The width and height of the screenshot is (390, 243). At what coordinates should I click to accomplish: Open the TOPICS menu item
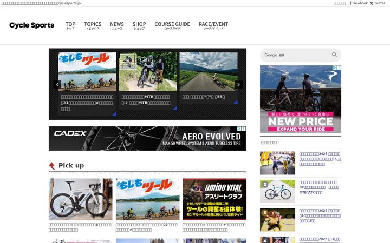point(93,25)
